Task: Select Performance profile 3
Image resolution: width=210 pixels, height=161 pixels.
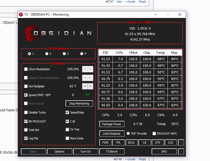Action: point(64,54)
